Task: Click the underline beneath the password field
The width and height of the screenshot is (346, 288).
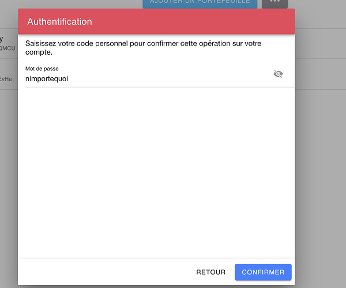Action: click(156, 87)
